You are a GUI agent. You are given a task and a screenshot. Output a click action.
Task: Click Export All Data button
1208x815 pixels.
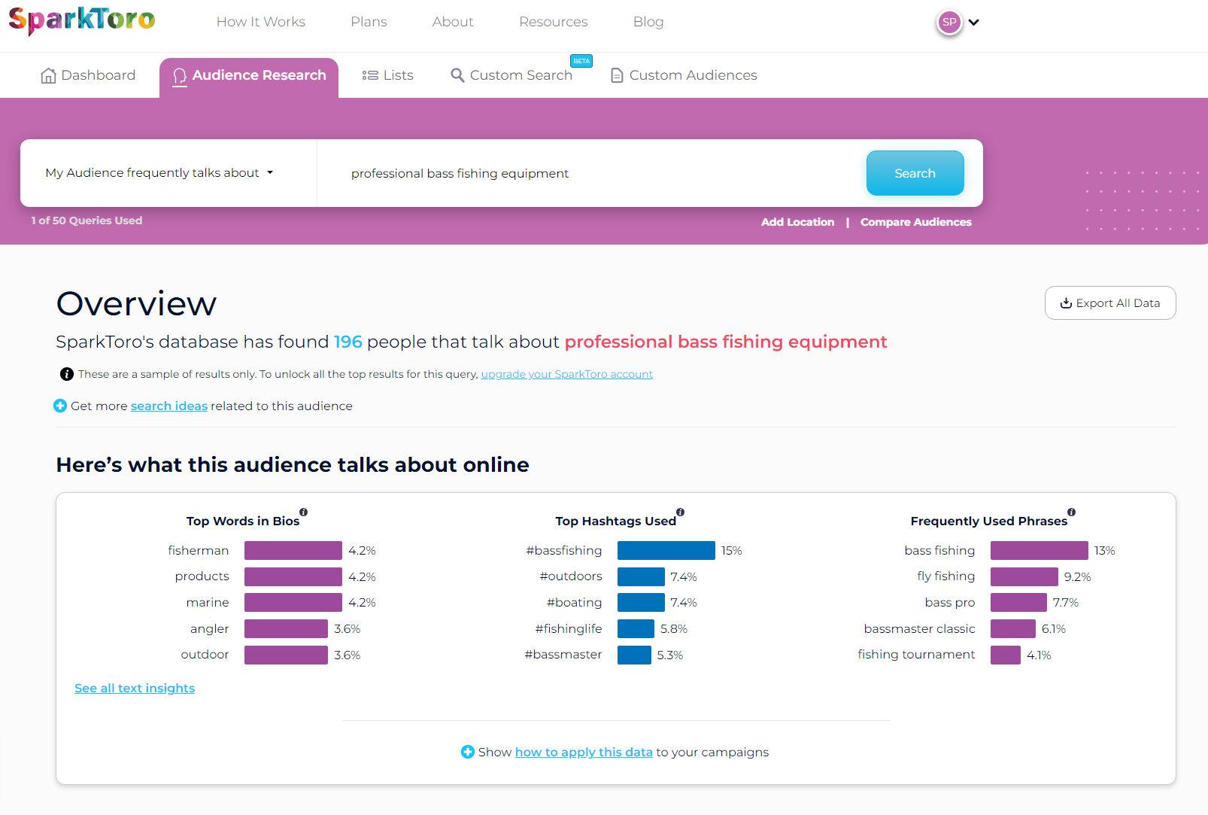pyautogui.click(x=1110, y=303)
